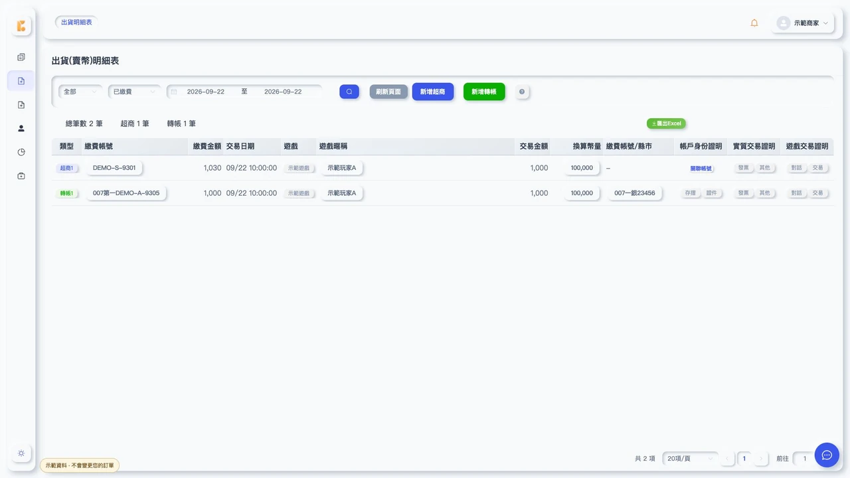Click the 100,000 coin amount in the 超商1 row
This screenshot has height=478, width=850.
point(582,168)
